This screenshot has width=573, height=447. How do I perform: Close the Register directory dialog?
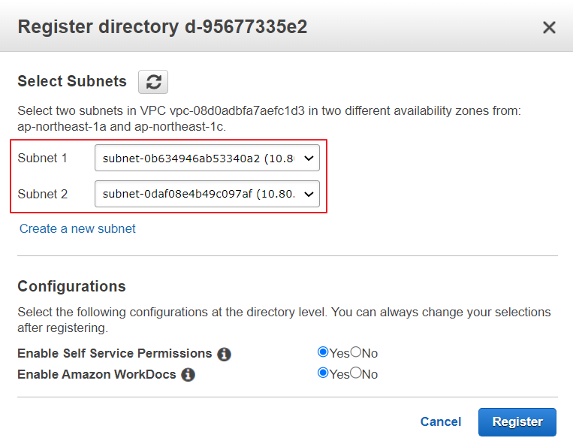[x=549, y=28]
